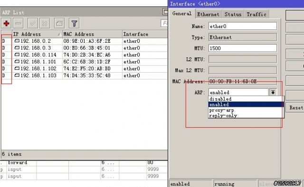Choose 'proxy-arp' in ARP dropdown list
Image resolution: width=304 pixels, height=187 pixels.
click(x=246, y=110)
